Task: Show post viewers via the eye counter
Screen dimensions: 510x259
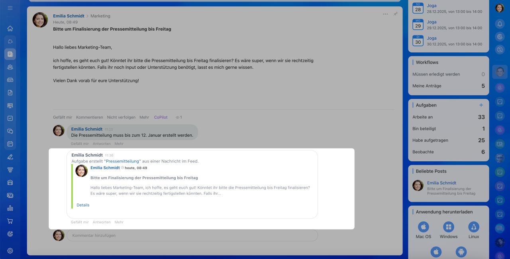Action: 179,118
